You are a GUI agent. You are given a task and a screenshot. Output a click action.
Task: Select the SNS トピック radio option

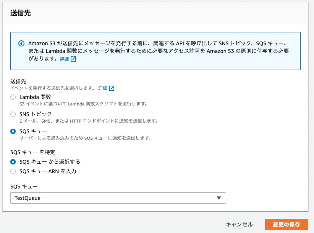coord(13,114)
